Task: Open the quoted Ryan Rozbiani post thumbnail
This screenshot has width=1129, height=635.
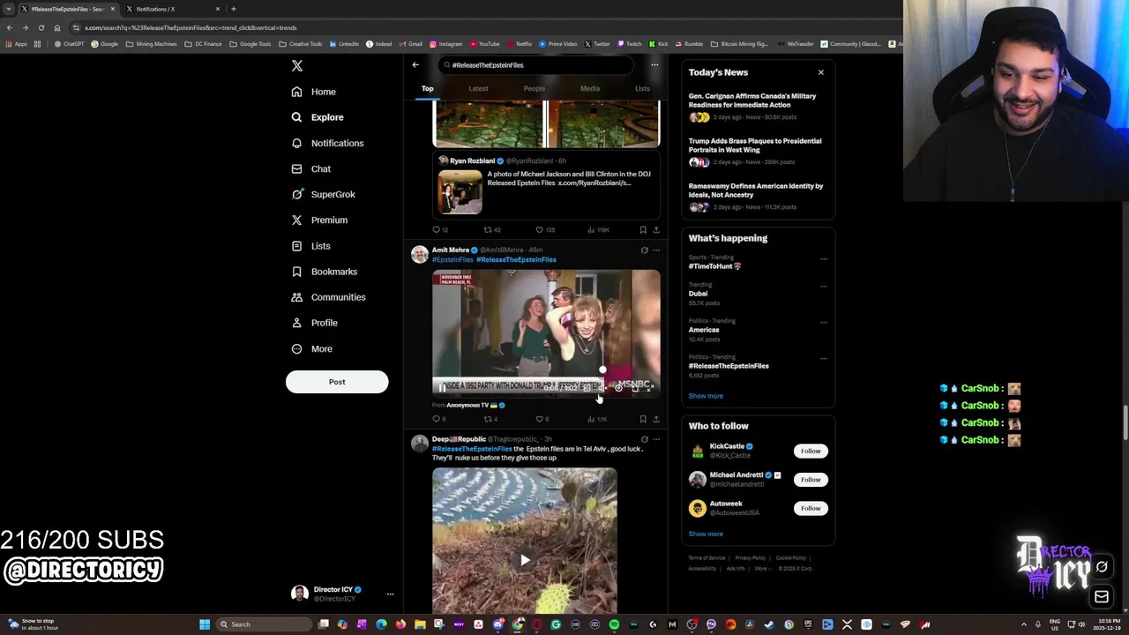Action: [460, 191]
